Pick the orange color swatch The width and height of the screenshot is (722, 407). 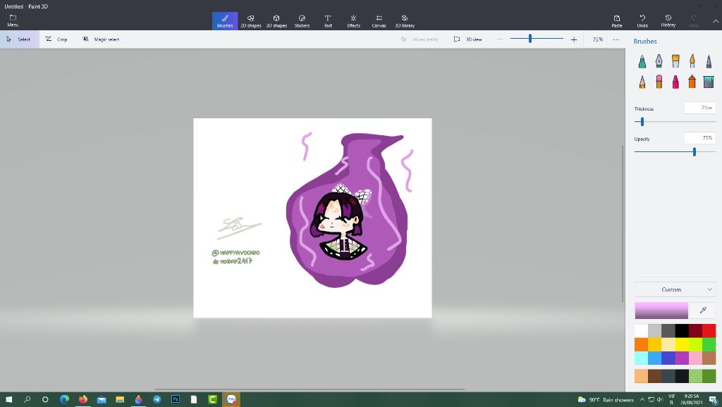click(x=641, y=344)
